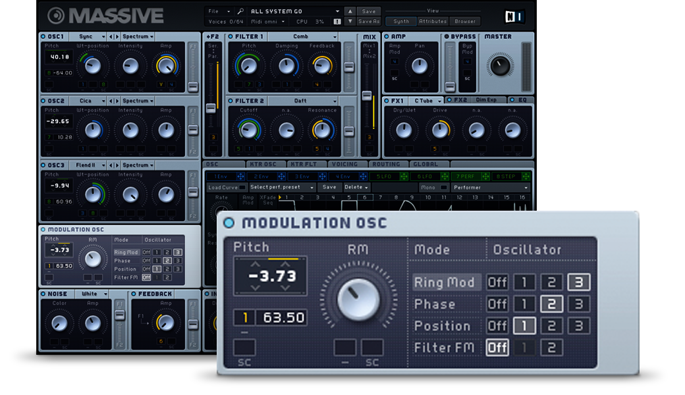This screenshot has width=685, height=395.
Task: Open Filter 2 Daft type dropdown
Action: tap(302, 101)
